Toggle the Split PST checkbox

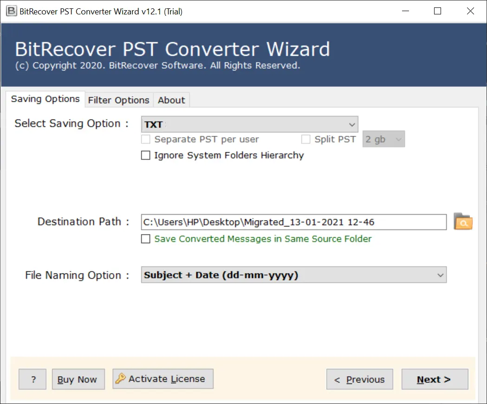(306, 139)
